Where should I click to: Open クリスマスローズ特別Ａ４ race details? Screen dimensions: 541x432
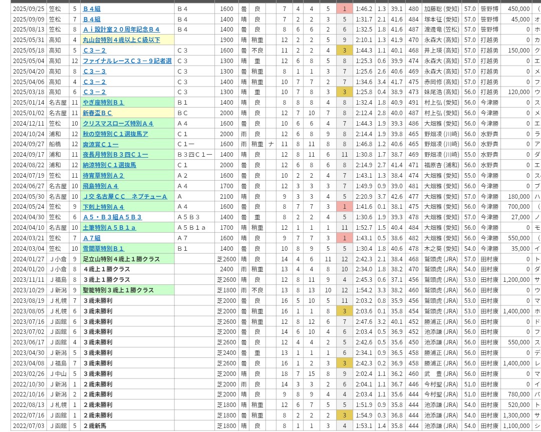tap(118, 124)
